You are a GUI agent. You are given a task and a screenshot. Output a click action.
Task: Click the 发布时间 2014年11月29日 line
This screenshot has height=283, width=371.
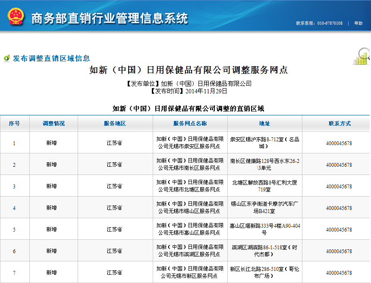point(189,91)
